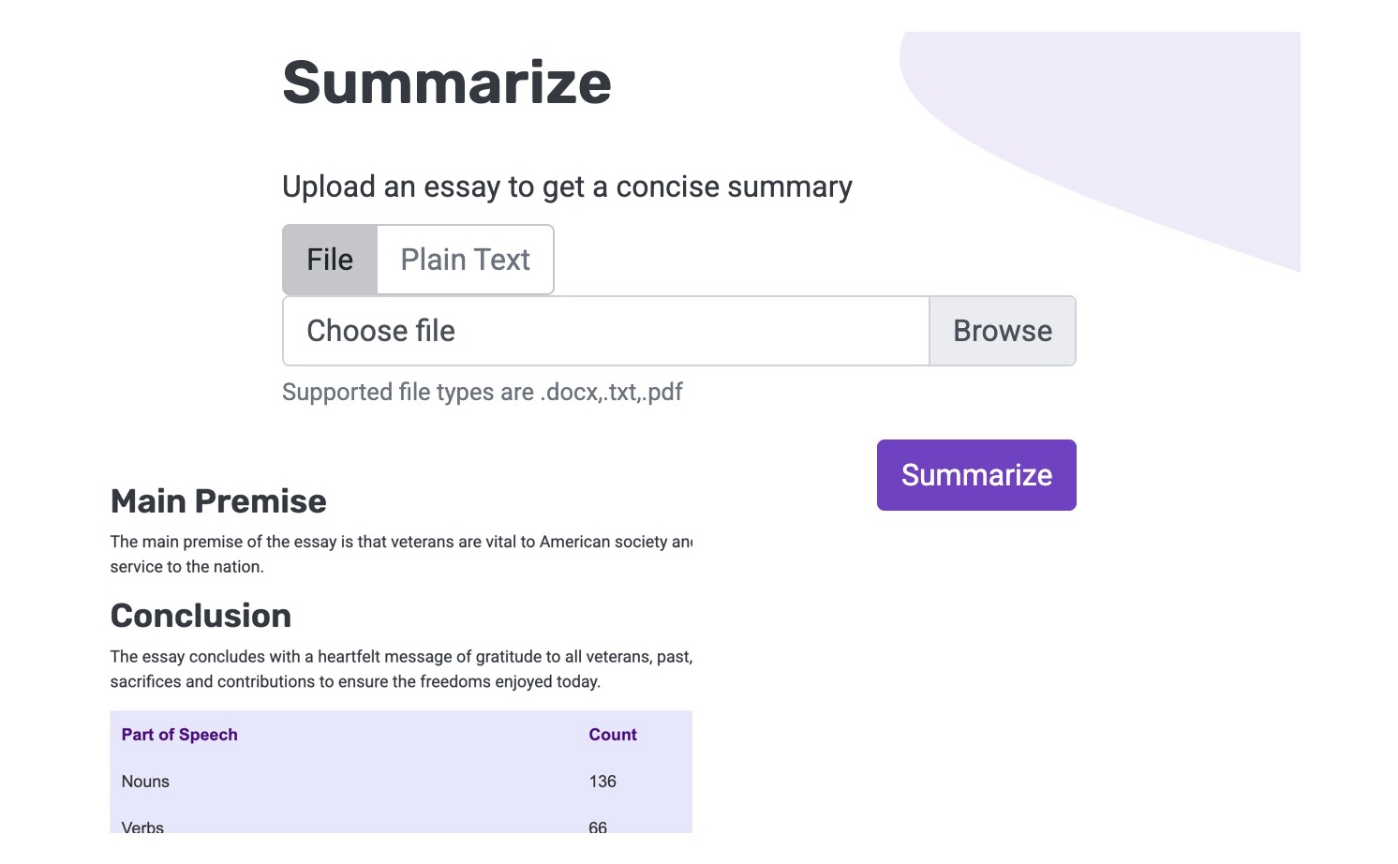
Task: Click the 136 count value
Action: click(x=602, y=782)
